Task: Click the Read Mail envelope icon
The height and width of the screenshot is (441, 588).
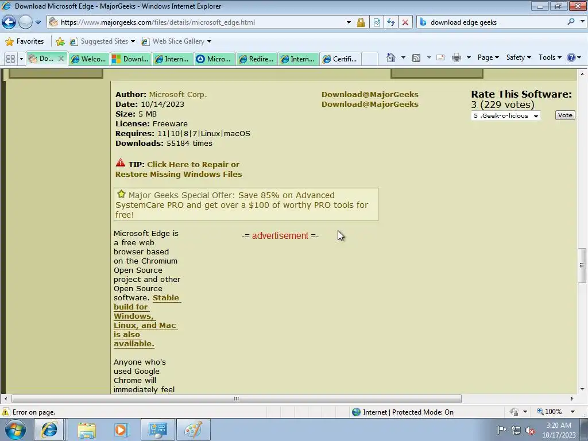Action: pyautogui.click(x=440, y=57)
